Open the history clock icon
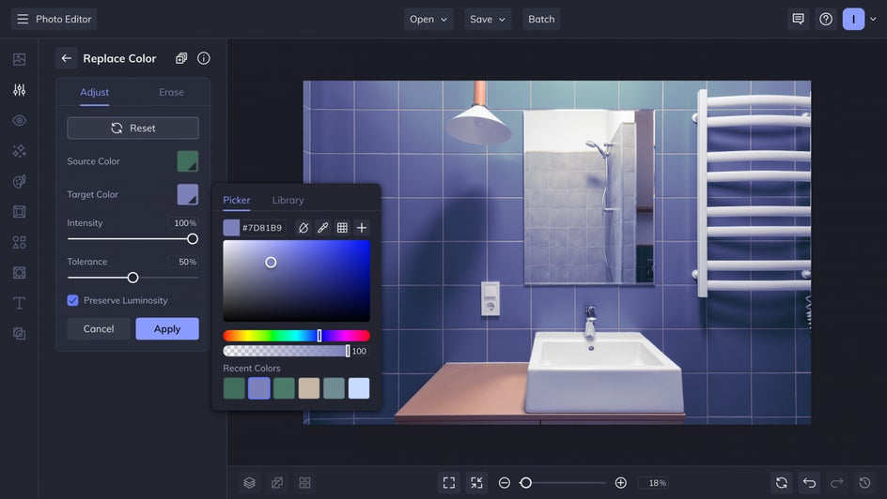Image resolution: width=887 pixels, height=499 pixels. pyautogui.click(x=865, y=483)
